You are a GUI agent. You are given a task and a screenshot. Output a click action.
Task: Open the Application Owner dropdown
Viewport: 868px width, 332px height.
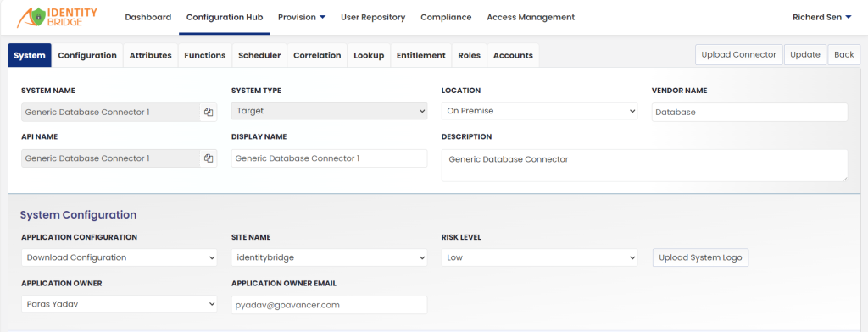point(119,304)
